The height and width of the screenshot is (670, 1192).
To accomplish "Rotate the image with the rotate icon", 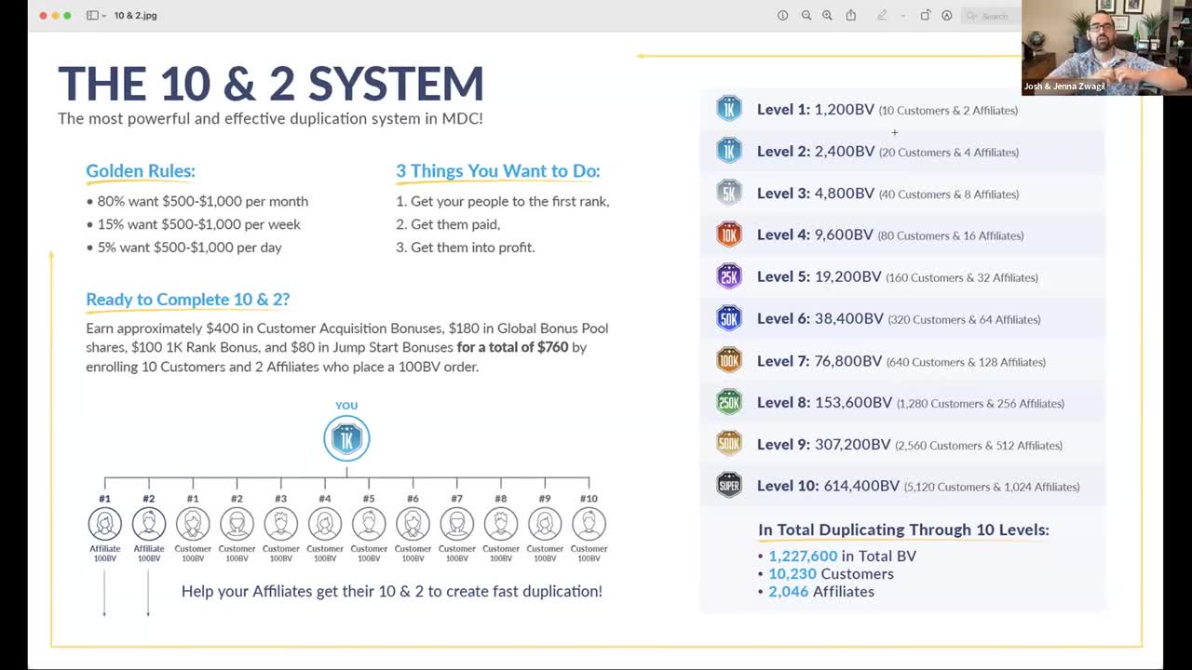I will [x=925, y=16].
